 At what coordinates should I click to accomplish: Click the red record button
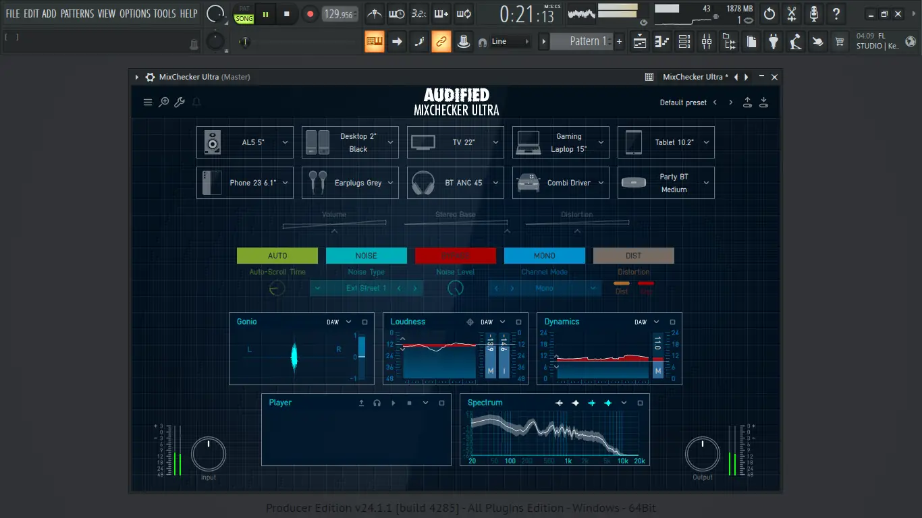[x=310, y=13]
